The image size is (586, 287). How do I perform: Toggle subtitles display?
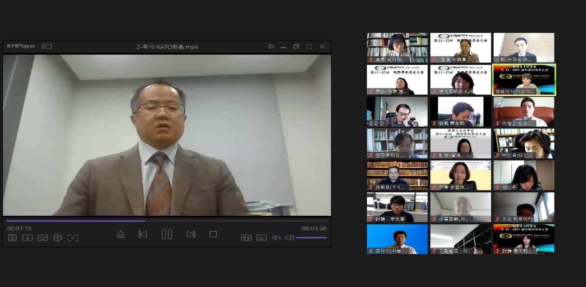coord(261,237)
